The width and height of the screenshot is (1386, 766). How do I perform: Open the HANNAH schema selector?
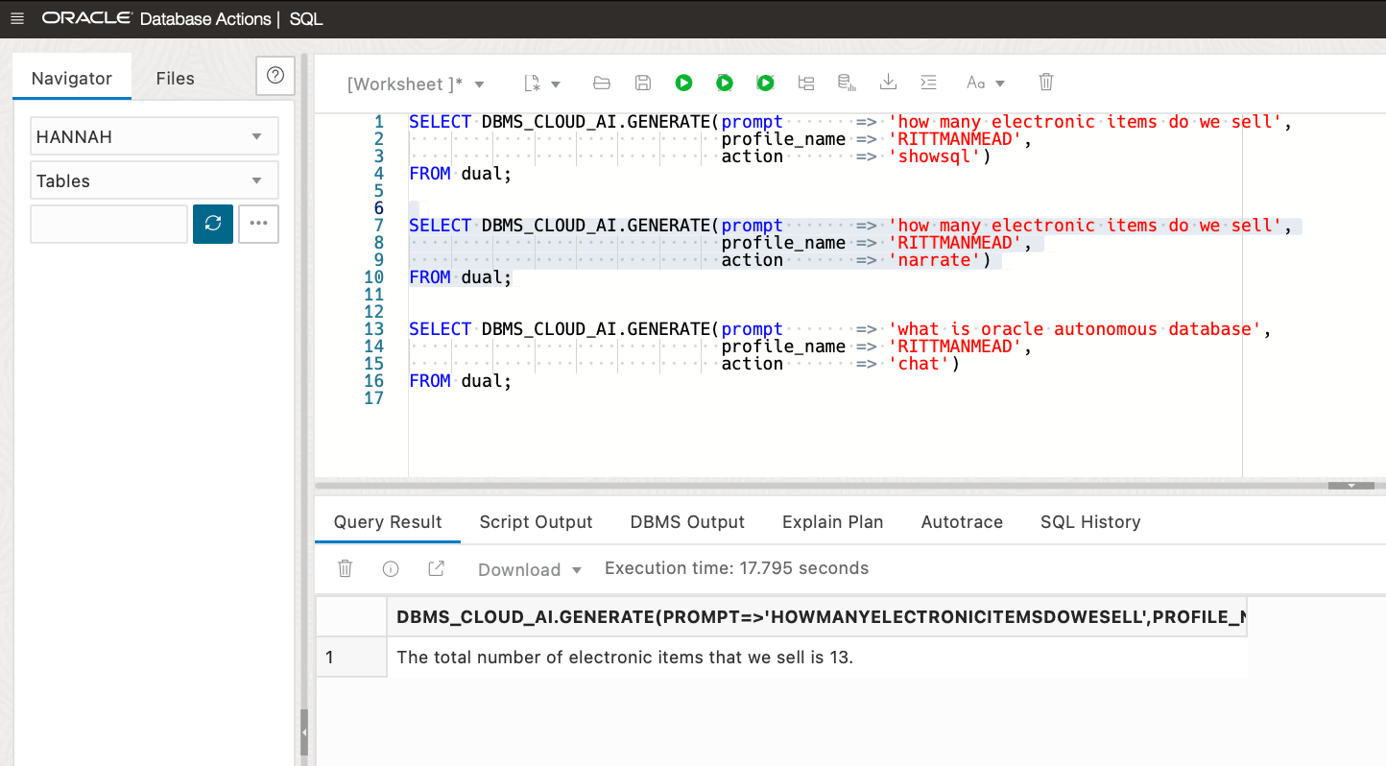154,135
